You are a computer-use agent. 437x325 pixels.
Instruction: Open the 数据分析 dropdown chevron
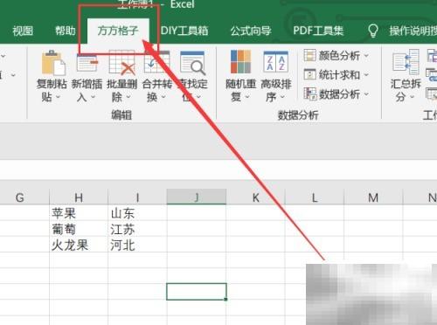(x=366, y=94)
